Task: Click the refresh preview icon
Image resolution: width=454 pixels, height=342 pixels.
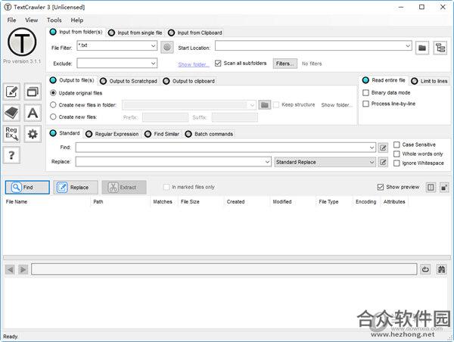Action: pyautogui.click(x=425, y=269)
